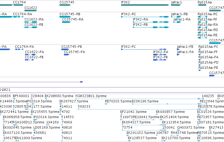Click the LD41177.5prime EST label
Screen dimensions: 224x142
[38, 107]
